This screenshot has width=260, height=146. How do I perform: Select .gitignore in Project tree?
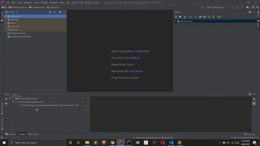coord(35,16)
